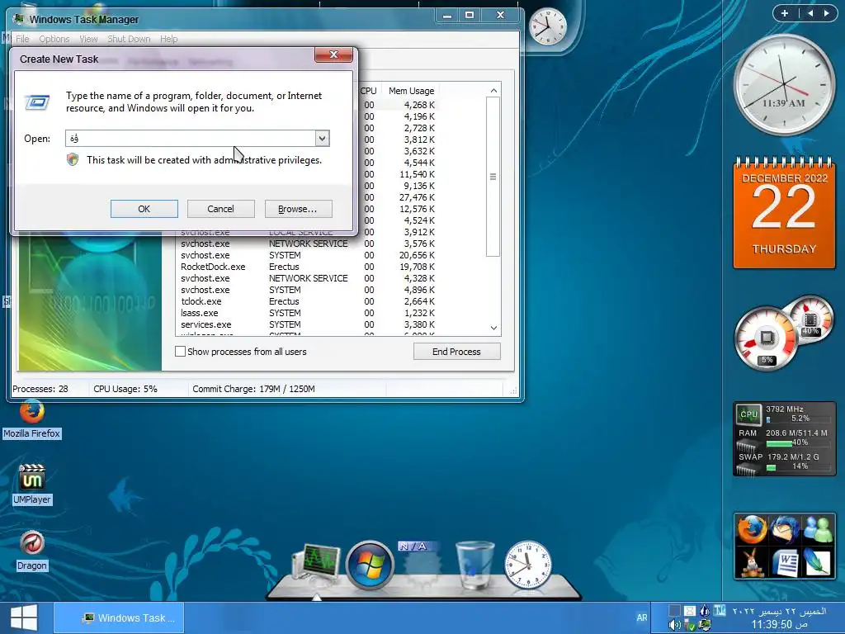Click the N/A gear icon in RocketDock

pos(419,565)
